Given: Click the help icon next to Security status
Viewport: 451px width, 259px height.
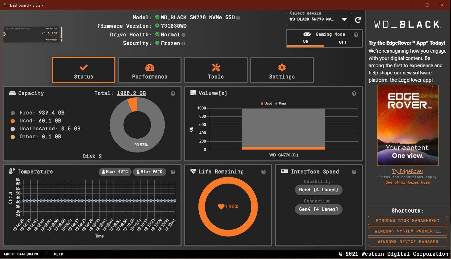Looking at the screenshot, I should pyautogui.click(x=184, y=43).
